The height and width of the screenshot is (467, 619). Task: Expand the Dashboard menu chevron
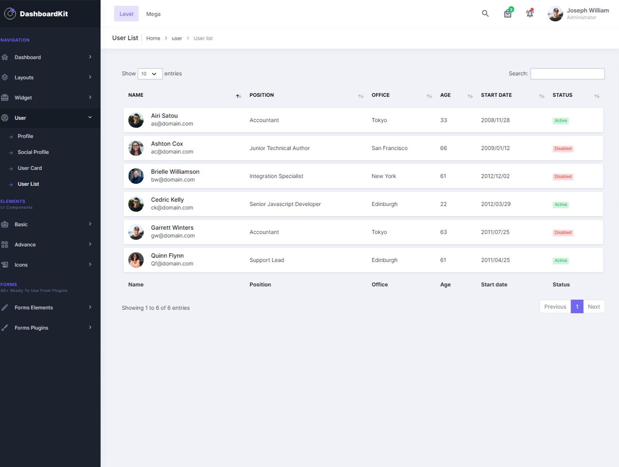90,57
